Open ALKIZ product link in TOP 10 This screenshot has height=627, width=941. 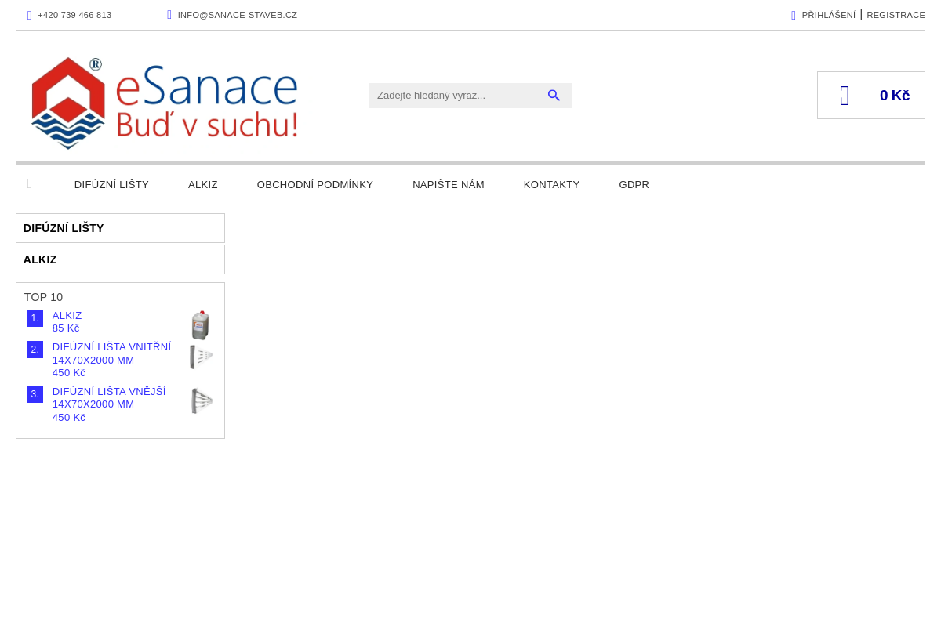67,316
